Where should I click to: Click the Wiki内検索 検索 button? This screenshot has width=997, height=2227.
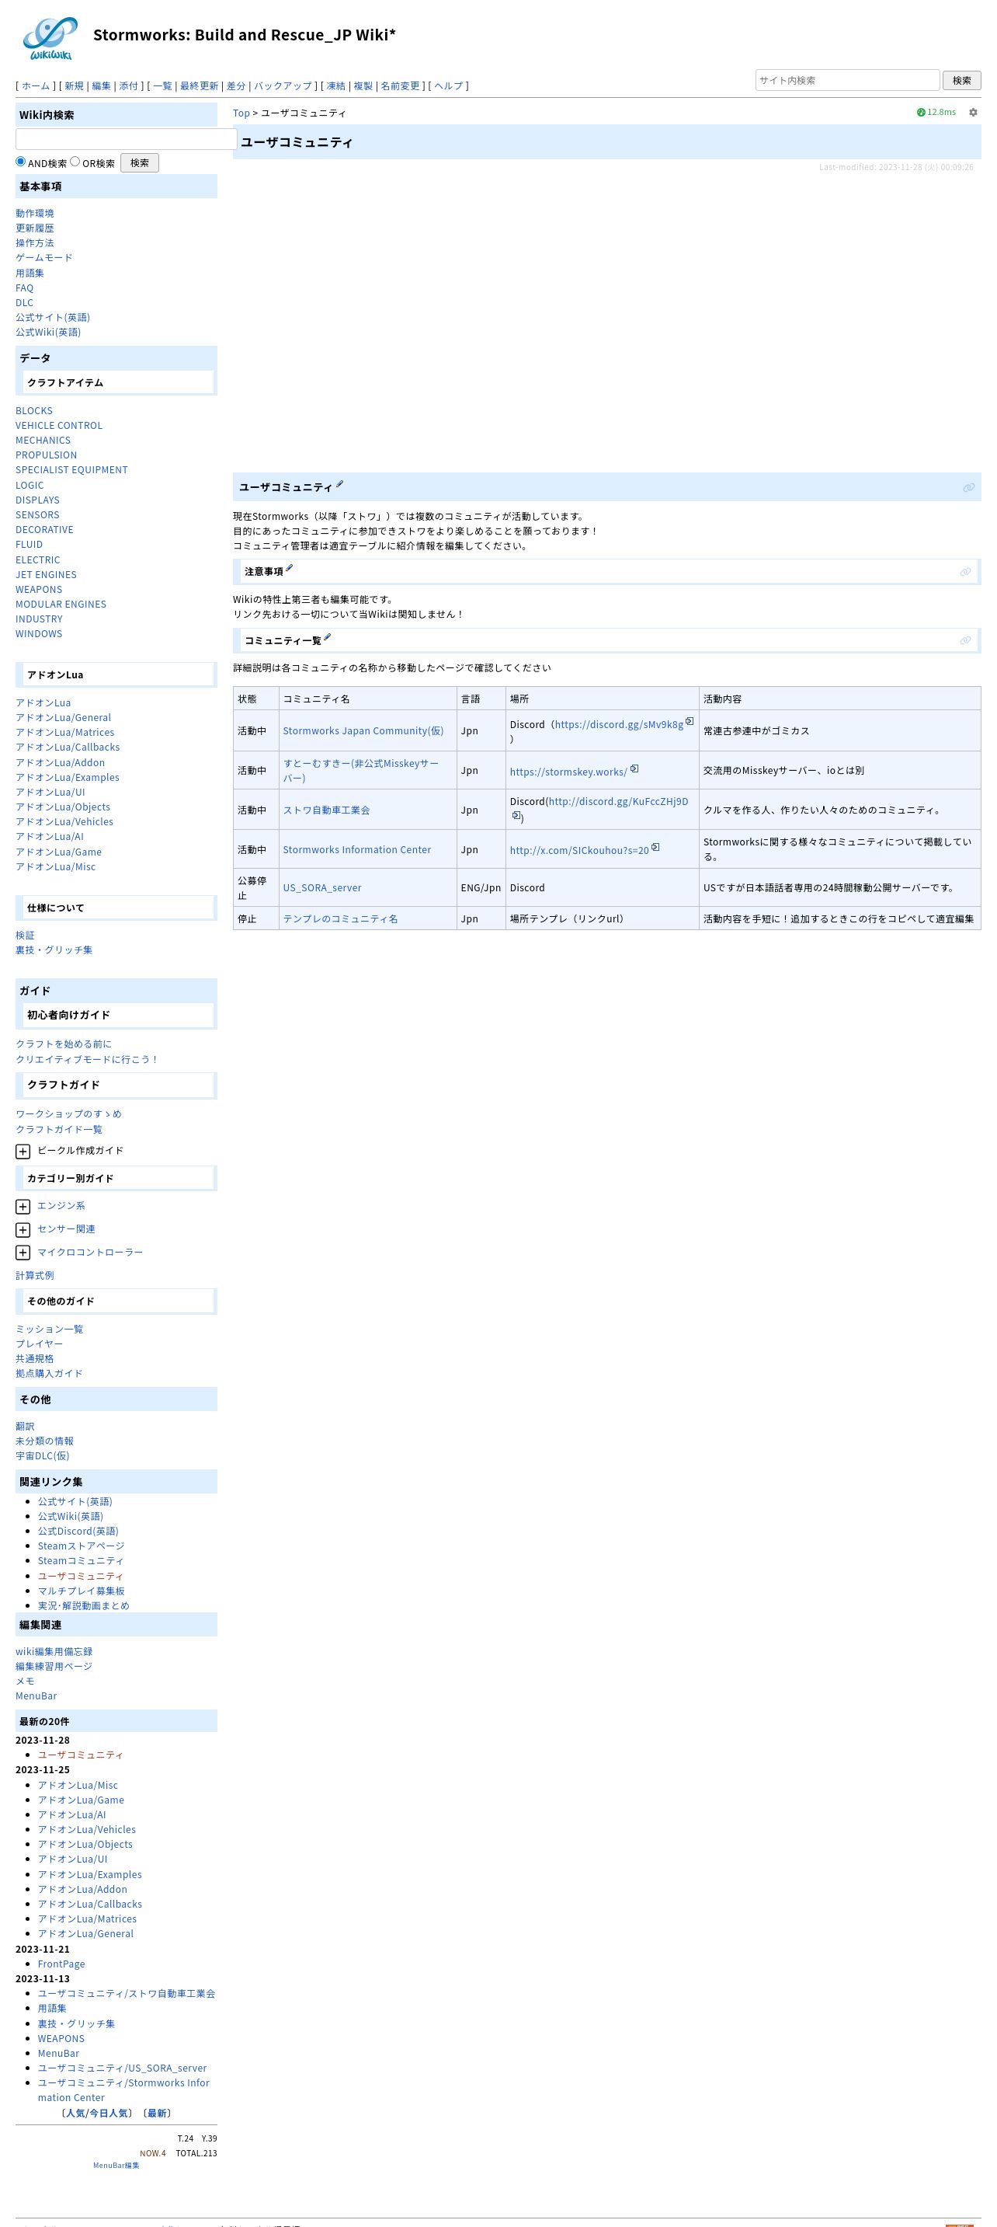click(x=139, y=162)
